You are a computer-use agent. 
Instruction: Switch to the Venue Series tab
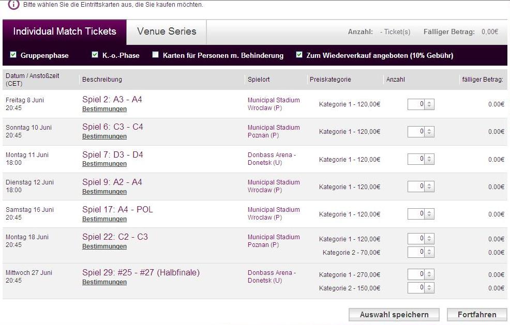click(167, 32)
